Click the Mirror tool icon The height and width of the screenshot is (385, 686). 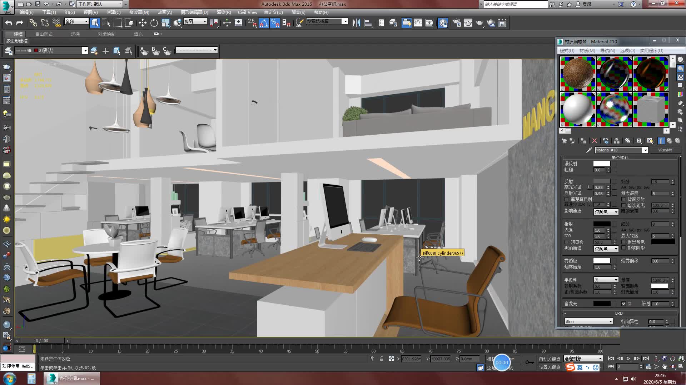[356, 23]
